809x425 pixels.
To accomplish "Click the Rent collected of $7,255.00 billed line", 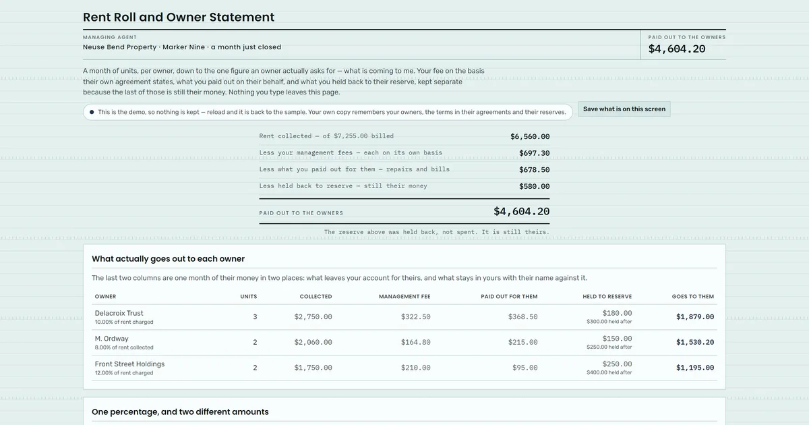I will tap(326, 136).
